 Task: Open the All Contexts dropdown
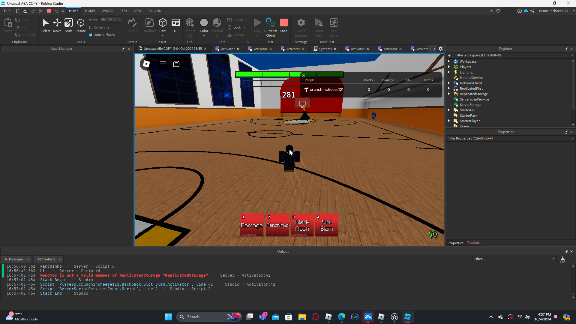(49, 259)
